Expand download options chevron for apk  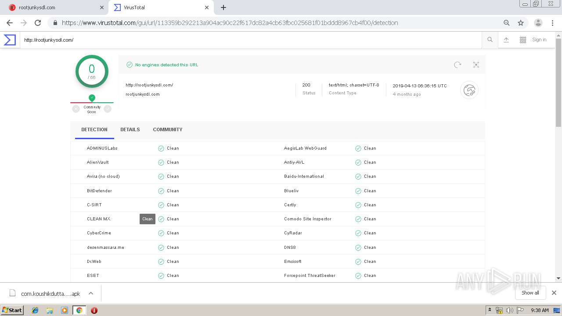[x=91, y=293]
